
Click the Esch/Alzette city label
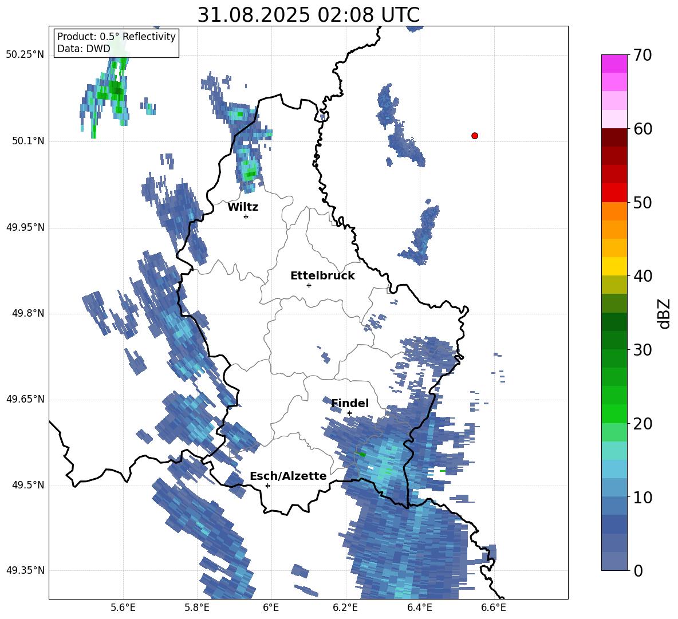point(288,476)
